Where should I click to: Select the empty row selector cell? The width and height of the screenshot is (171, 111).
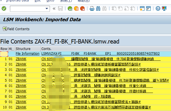coord(4,54)
